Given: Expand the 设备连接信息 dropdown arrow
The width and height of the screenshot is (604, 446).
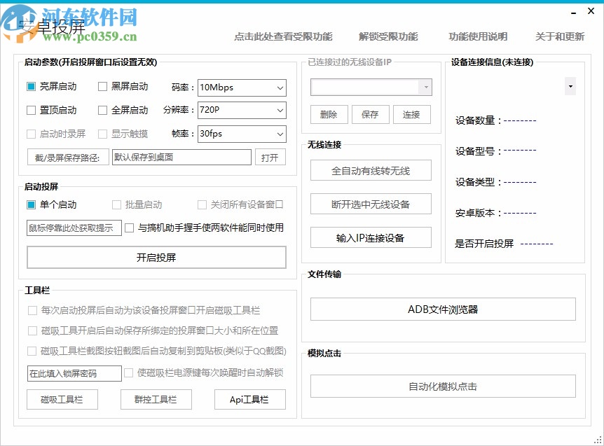Looking at the screenshot, I should 570,85.
